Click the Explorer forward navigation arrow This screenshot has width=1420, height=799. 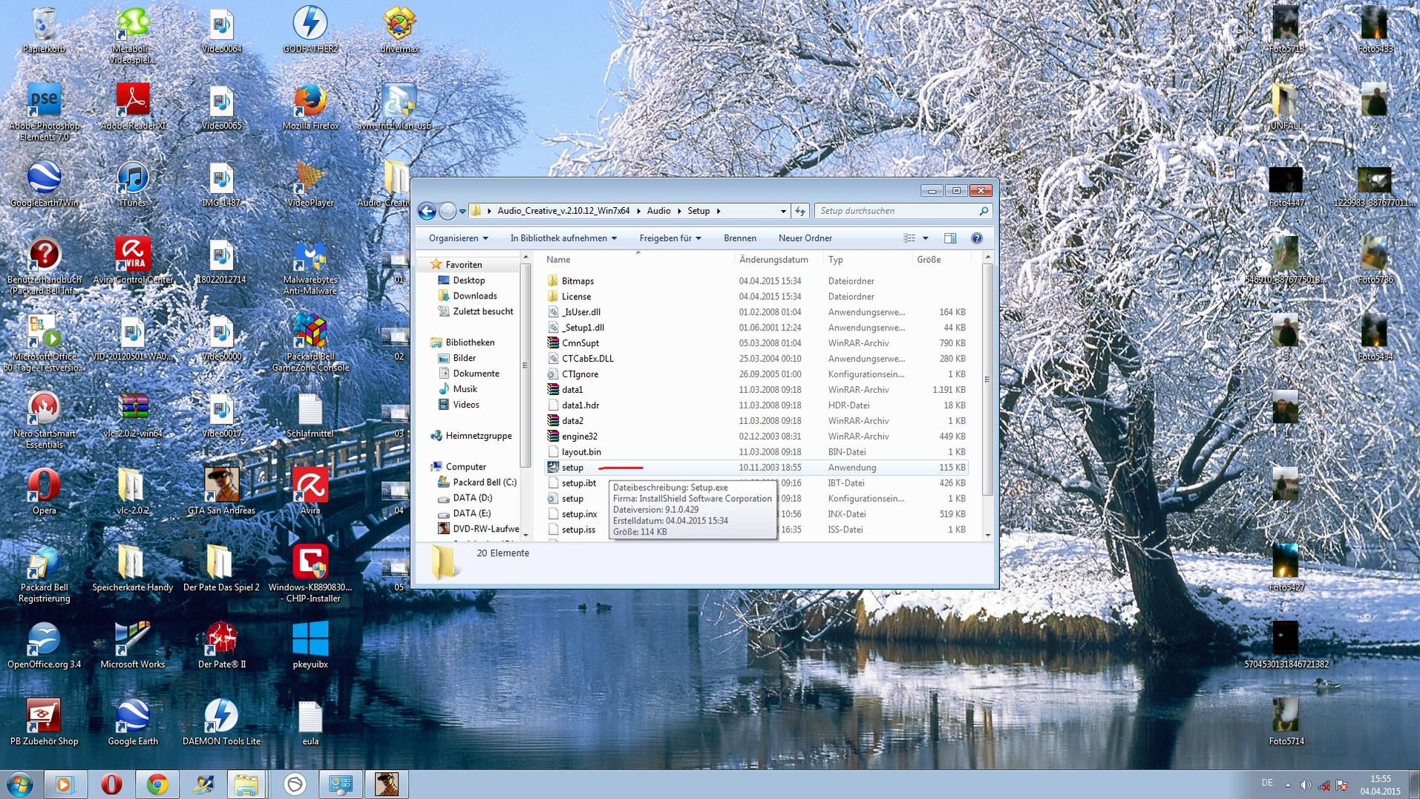(448, 211)
